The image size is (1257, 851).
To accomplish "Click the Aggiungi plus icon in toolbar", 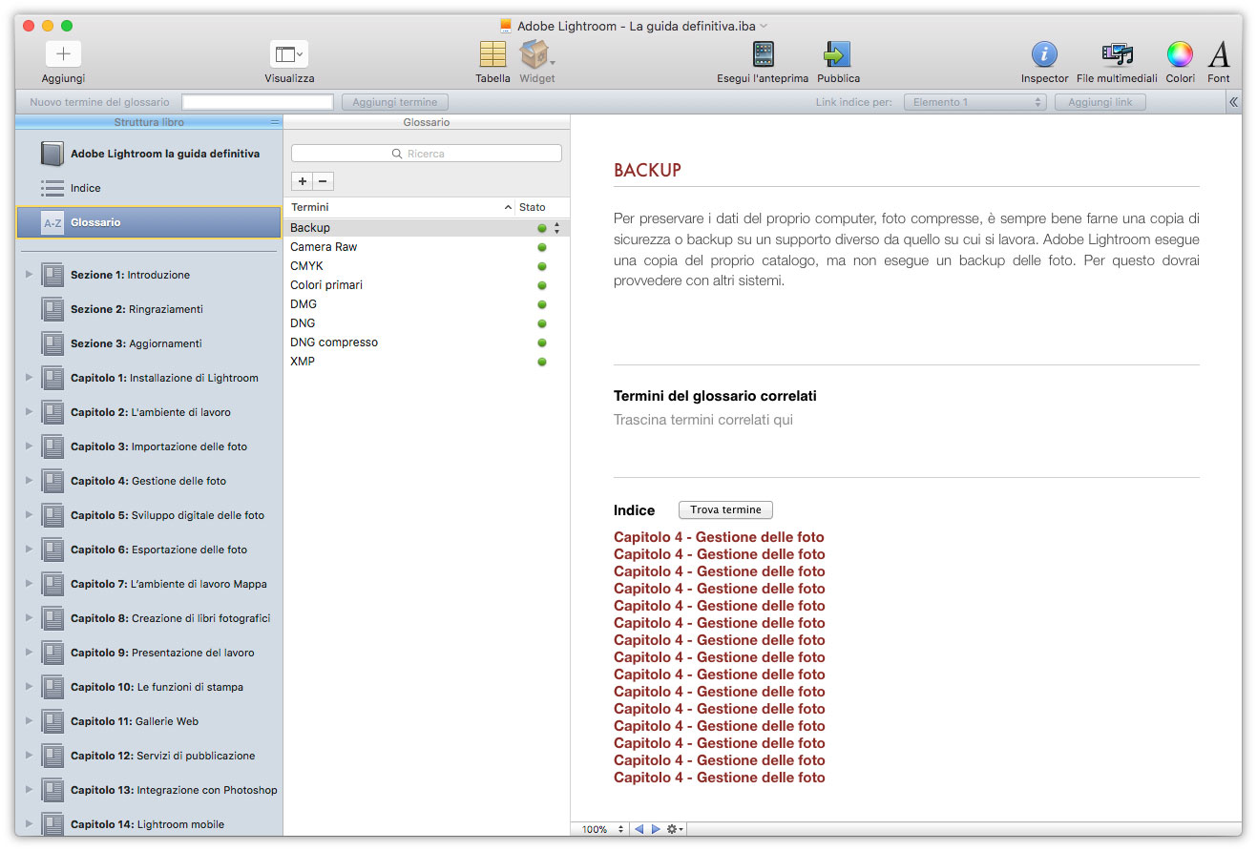I will click(63, 54).
